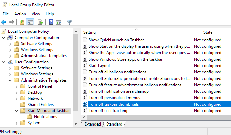Open the Action menu
The height and width of the screenshot is (135, 231).
coord(20,14)
